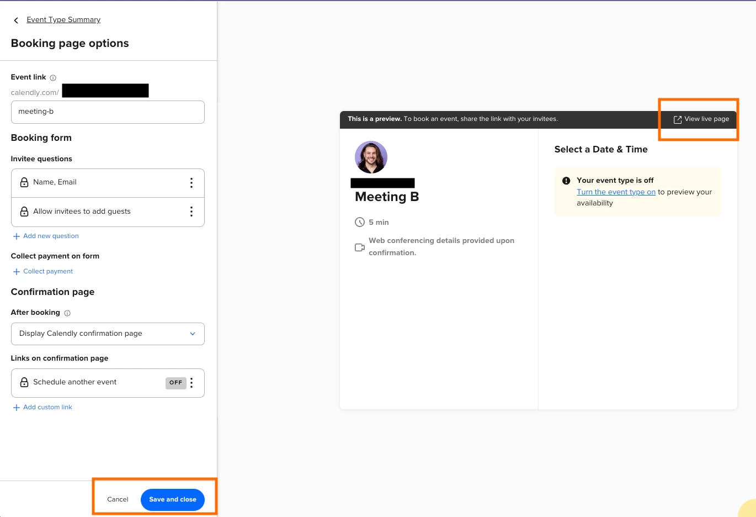756x517 pixels.
Task: Click the Turn the event type on link
Action: tap(616, 192)
